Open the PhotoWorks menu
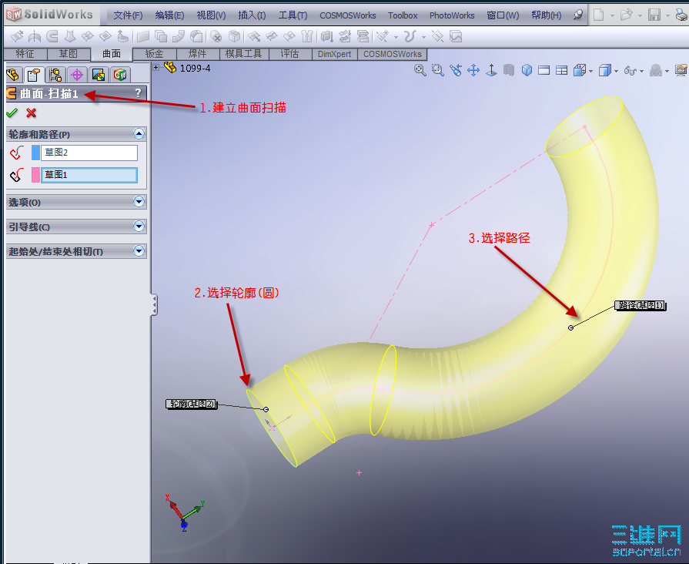 point(452,15)
